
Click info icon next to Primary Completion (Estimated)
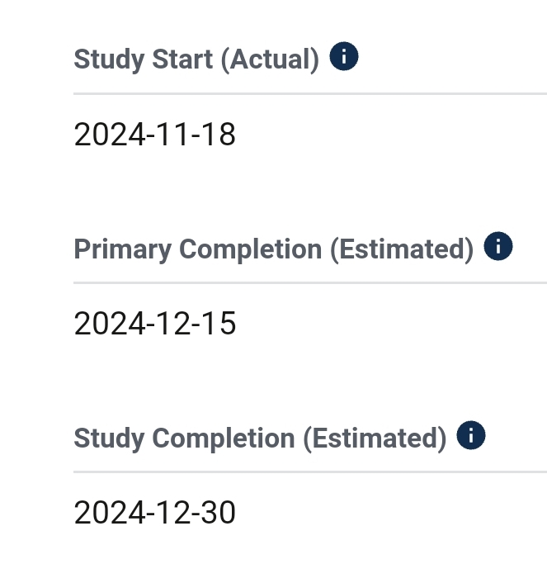497,246
